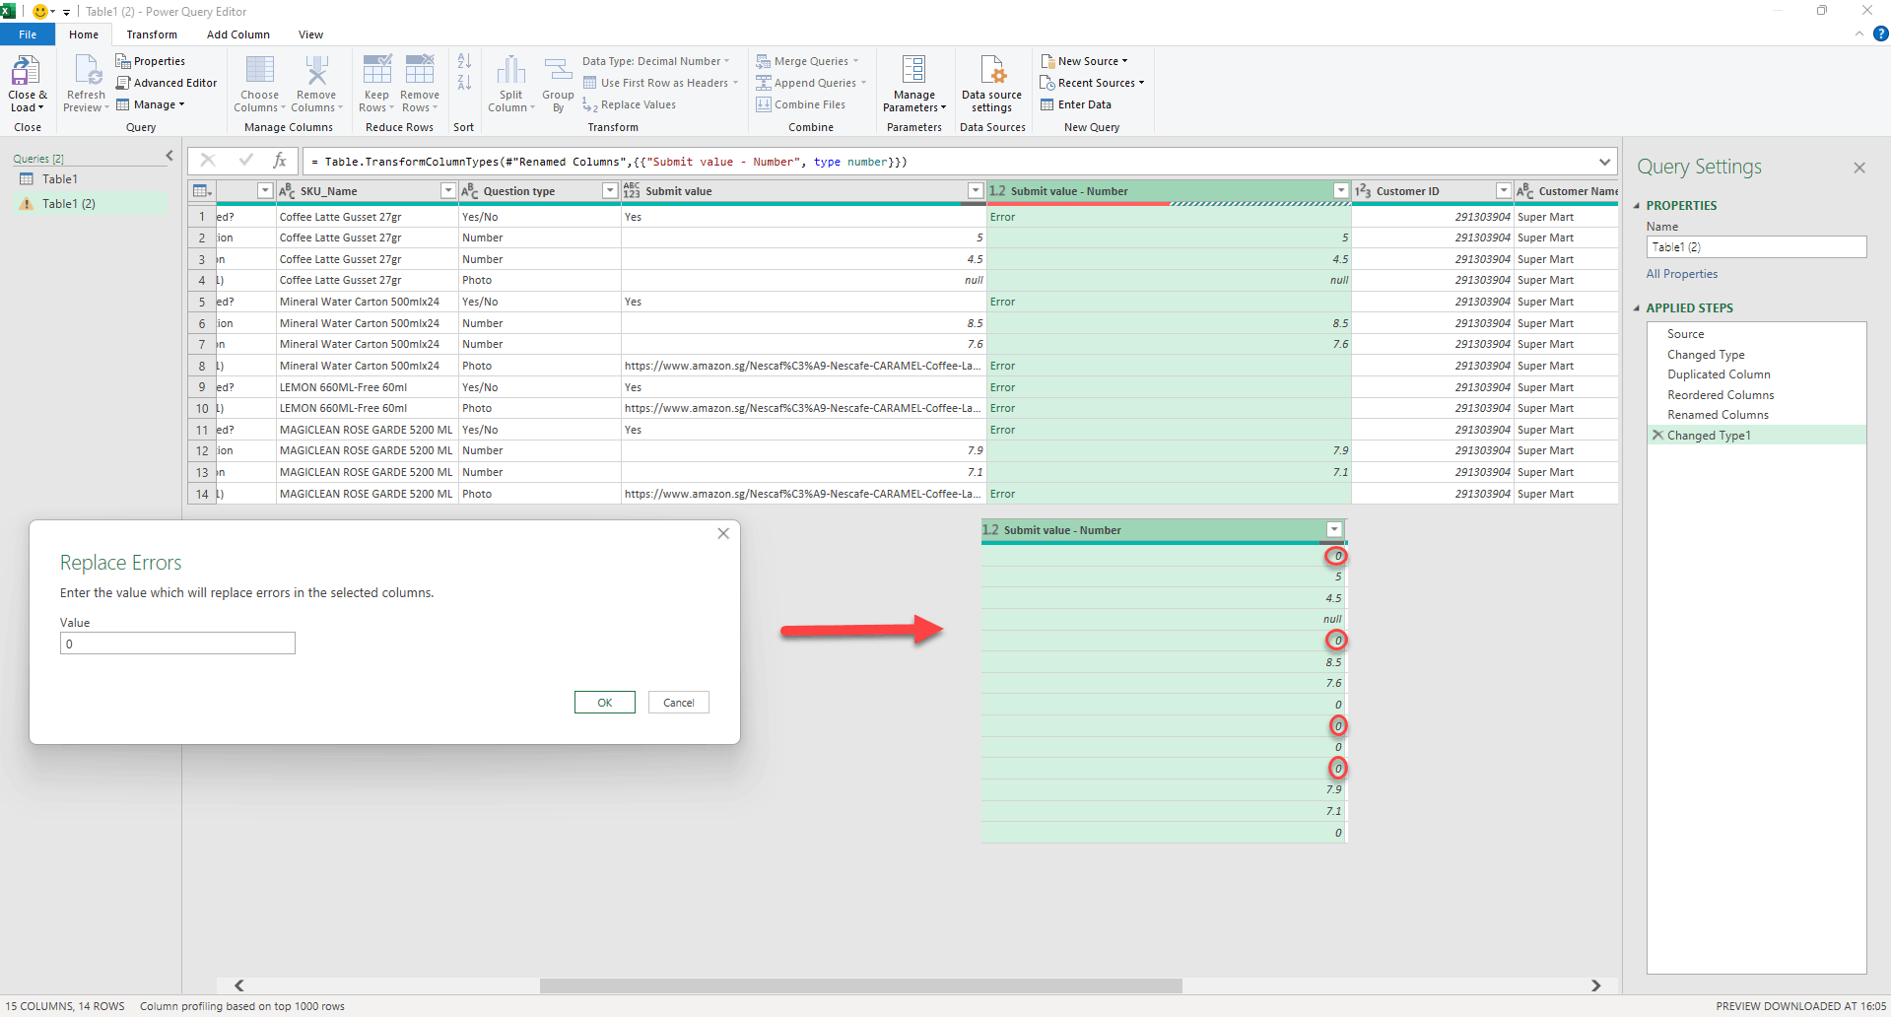Click Replace Values in the ribbon
The height and width of the screenshot is (1017, 1891).
pos(629,104)
